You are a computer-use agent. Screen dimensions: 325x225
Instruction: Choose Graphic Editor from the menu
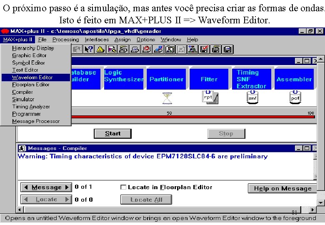click(36, 55)
